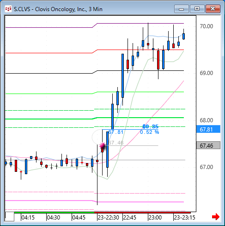
Task: Click the 67.81 label on chart
Action: point(116,132)
